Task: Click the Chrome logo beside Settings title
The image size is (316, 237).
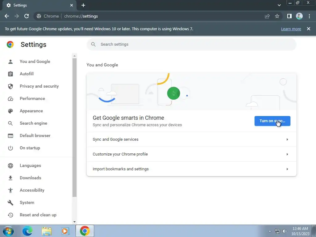Action: 10,44
